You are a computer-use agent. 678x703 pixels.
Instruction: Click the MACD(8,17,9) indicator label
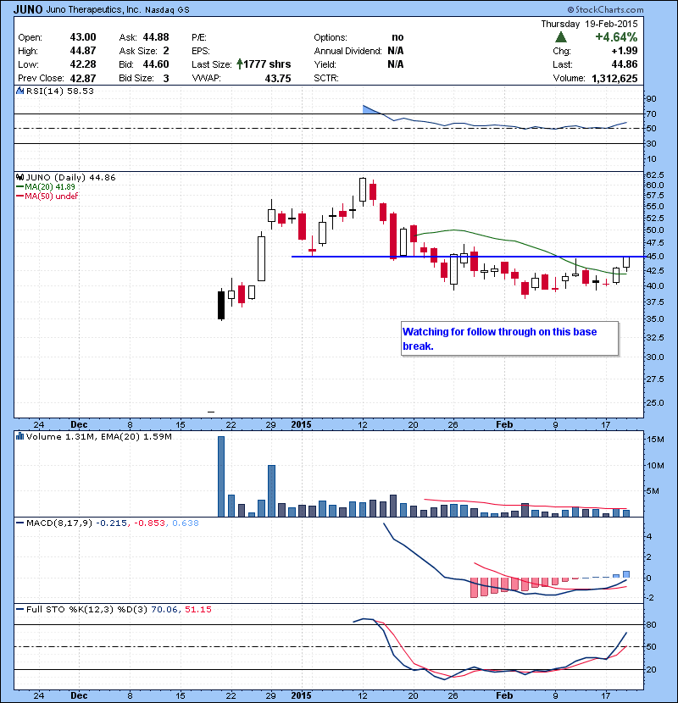click(x=59, y=523)
